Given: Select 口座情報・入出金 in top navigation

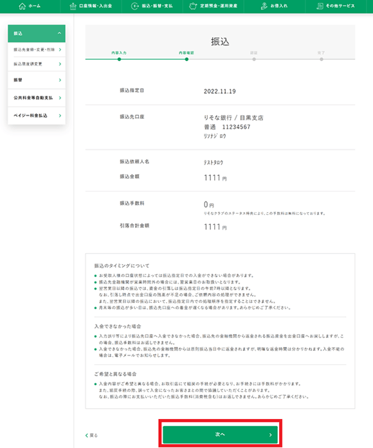Looking at the screenshot, I should pyautogui.click(x=91, y=6).
